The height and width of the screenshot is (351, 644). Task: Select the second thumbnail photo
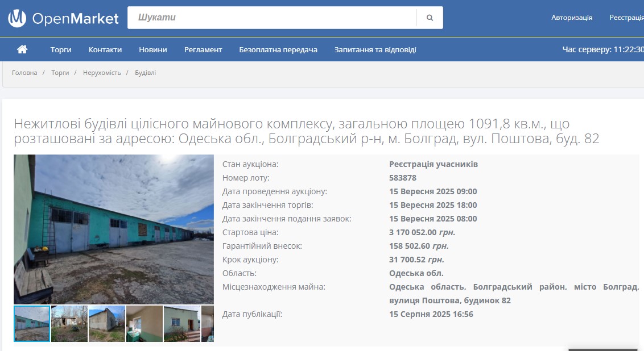[69, 324]
